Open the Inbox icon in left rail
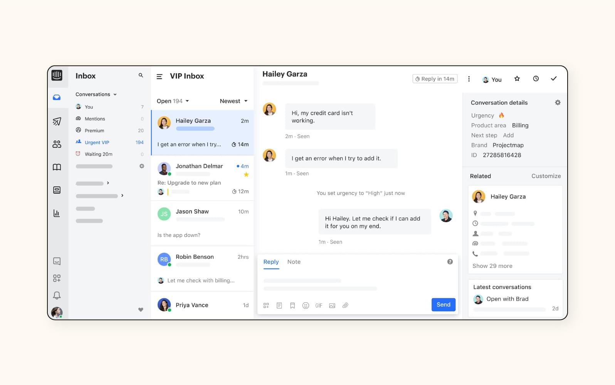This screenshot has height=385, width=615. click(57, 97)
